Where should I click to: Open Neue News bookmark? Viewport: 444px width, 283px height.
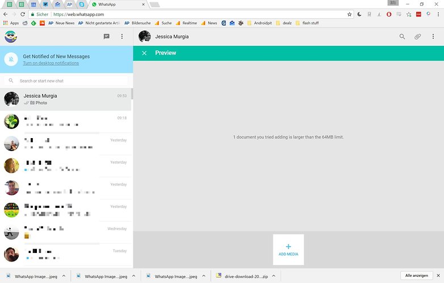point(61,23)
